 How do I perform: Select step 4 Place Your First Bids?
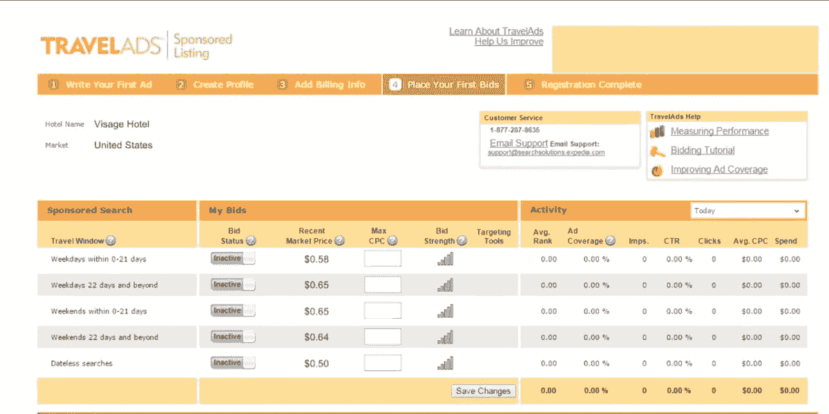tap(444, 85)
